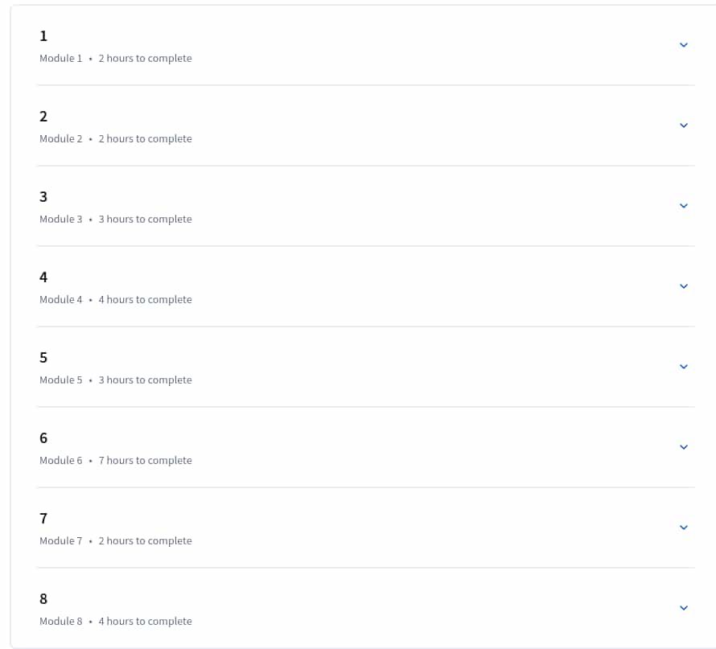Click the heading number 4
Viewport: 716px width, 649px height.
point(43,277)
